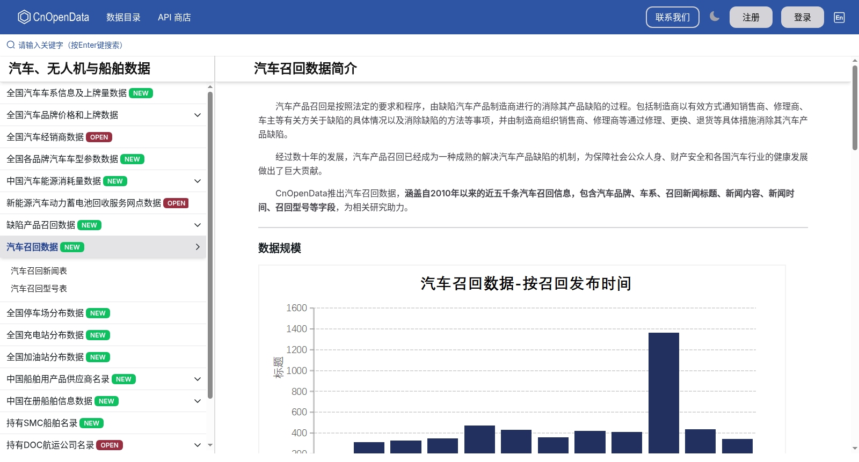Screen dimensions: 859x462
Task: Open 新能源汽车动力蓄电池回收服务网点数据 item
Action: 103,203
